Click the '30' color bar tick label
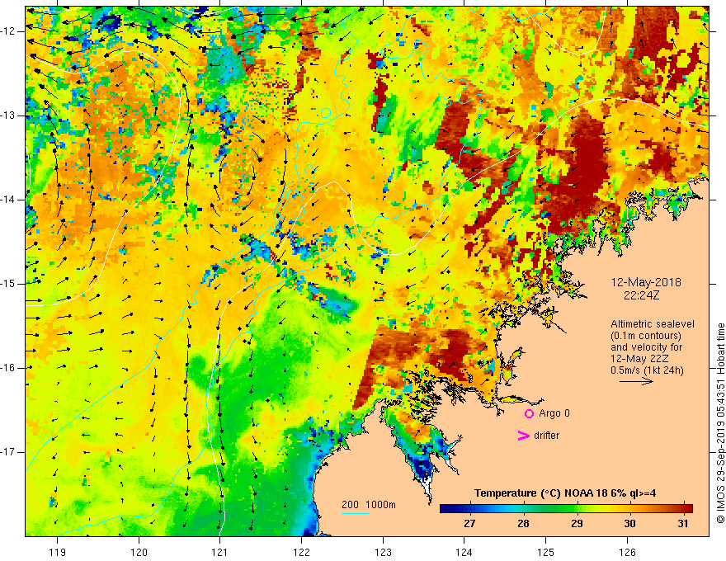 pyautogui.click(x=629, y=524)
